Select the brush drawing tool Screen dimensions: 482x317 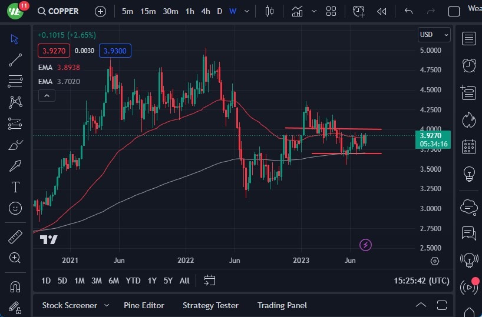pos(15,145)
